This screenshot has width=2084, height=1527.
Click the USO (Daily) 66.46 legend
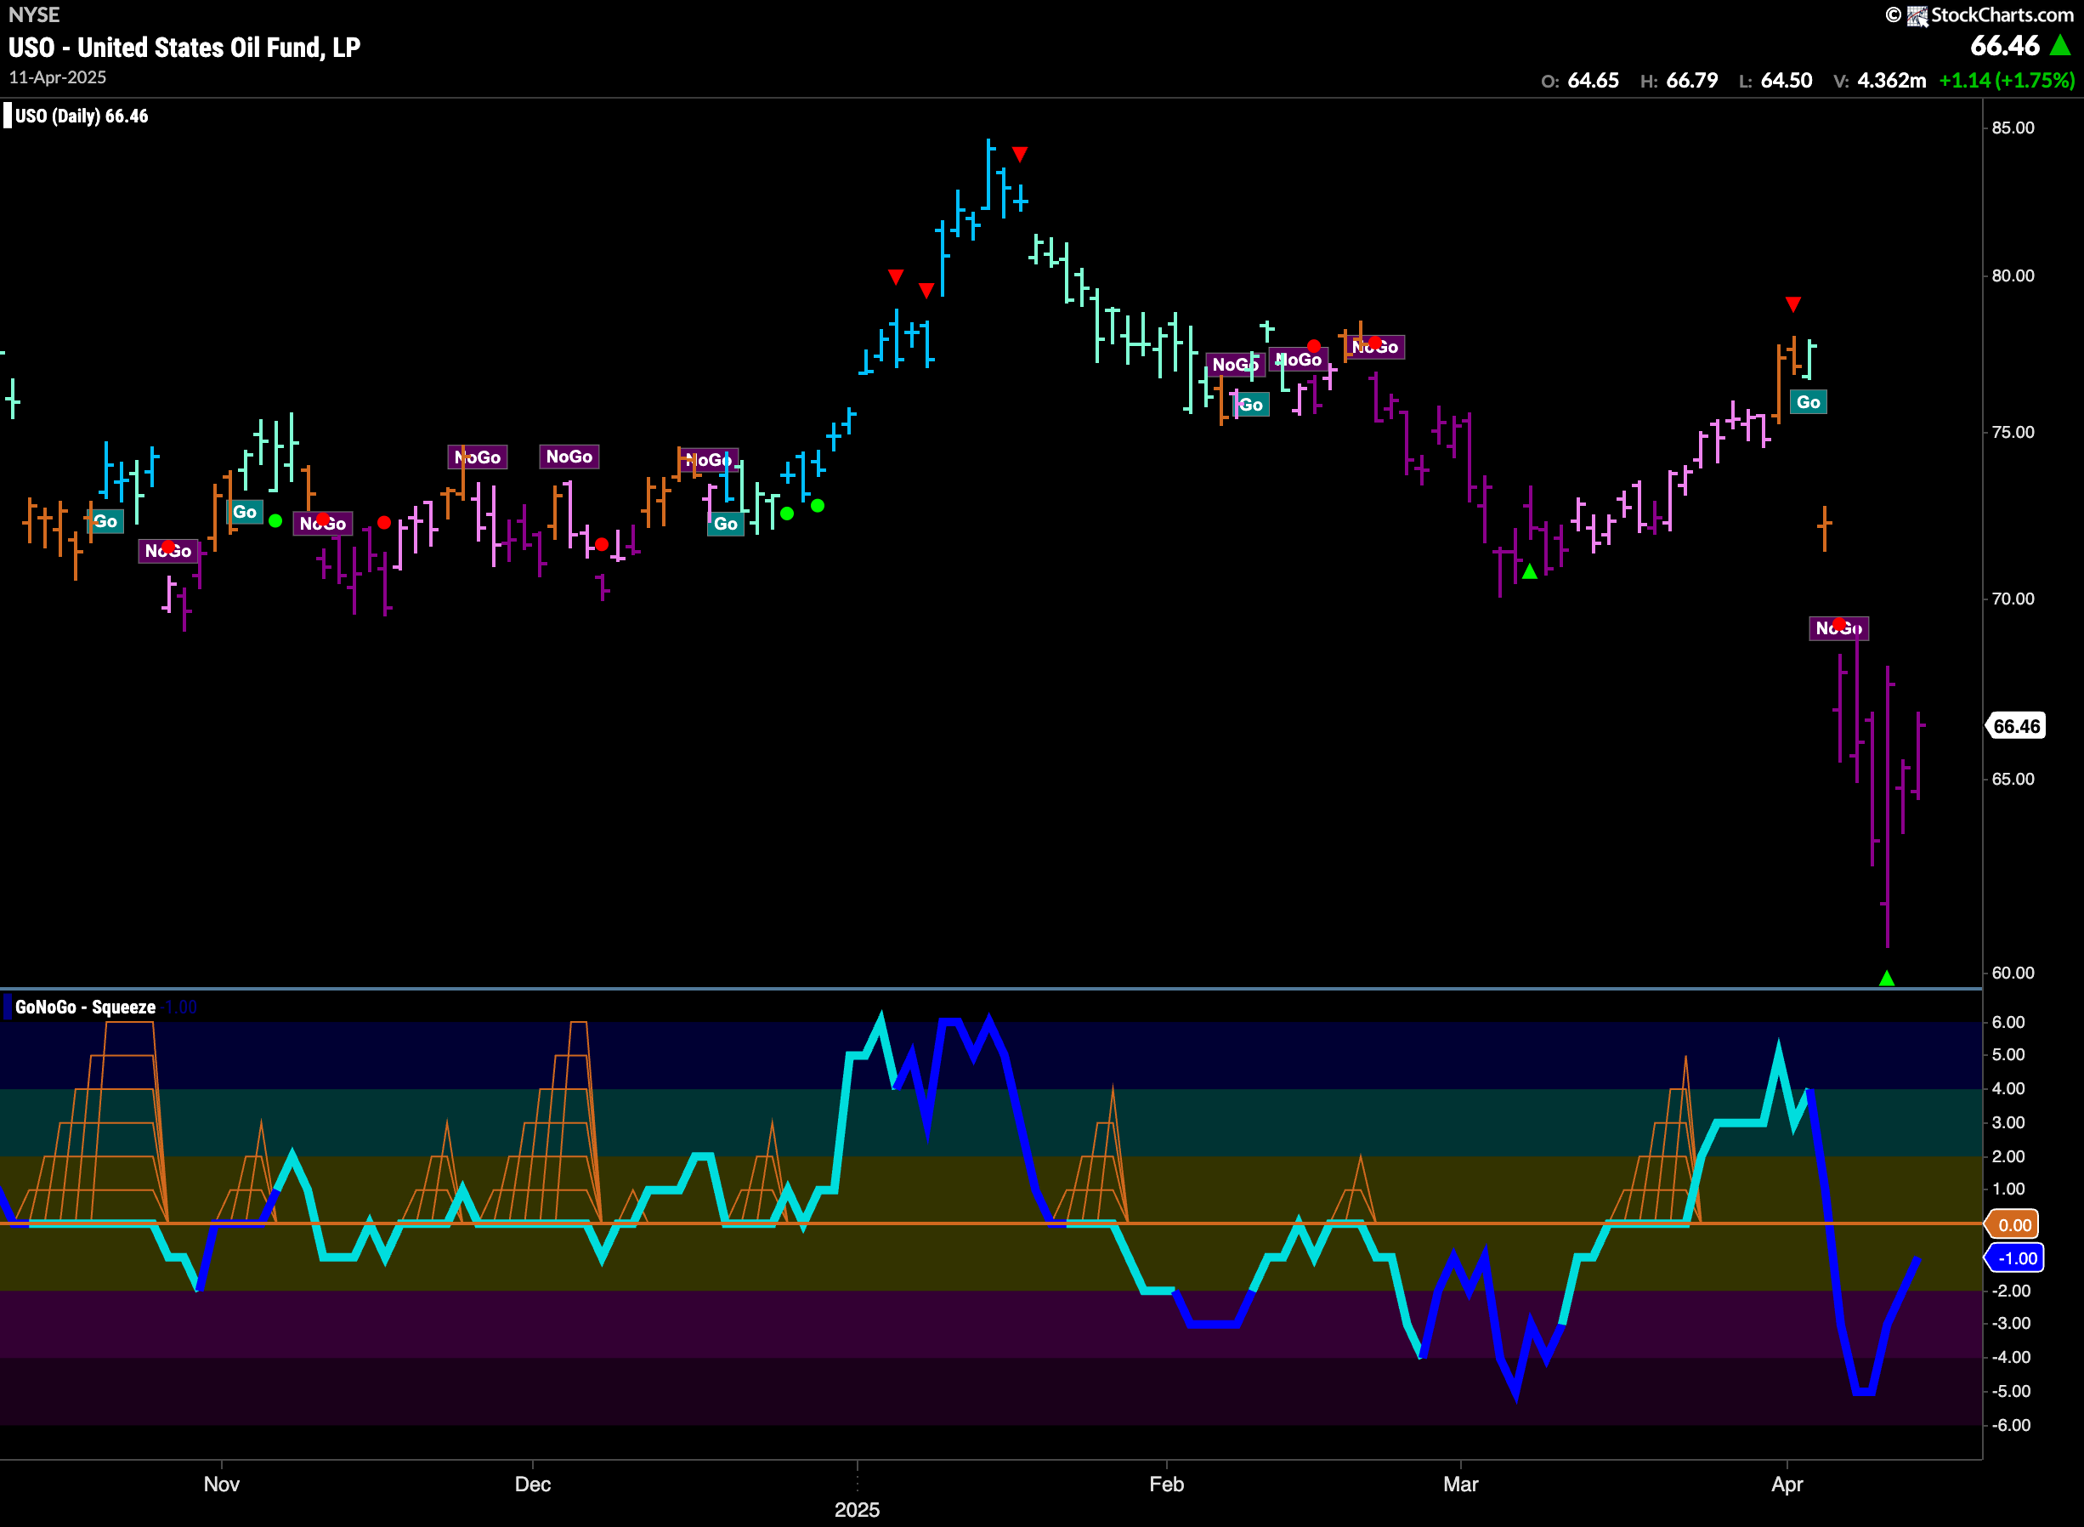(82, 116)
